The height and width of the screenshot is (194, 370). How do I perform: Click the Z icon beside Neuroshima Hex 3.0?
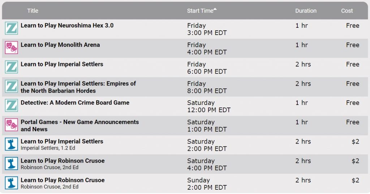point(11,28)
